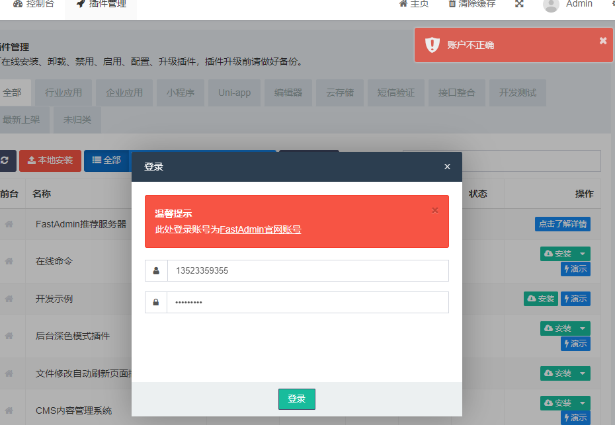Go to 主页 from the top bar
615x425 pixels.
[x=414, y=4]
